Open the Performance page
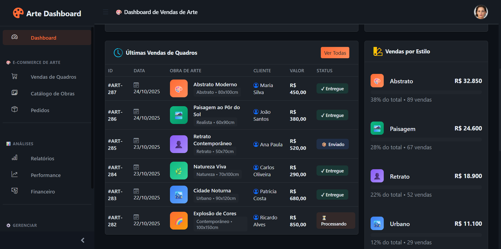The width and height of the screenshot is (501, 249). 46,175
